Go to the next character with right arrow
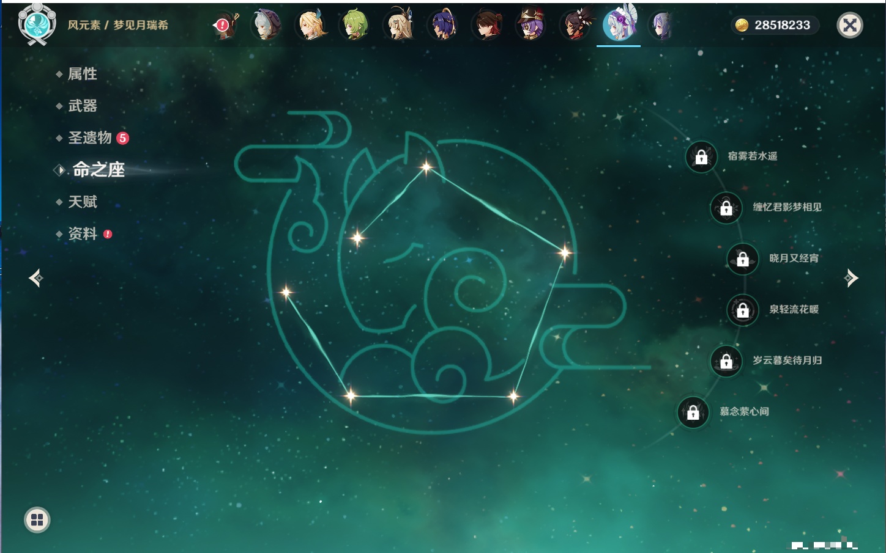Viewport: 886px width, 553px height. (851, 278)
